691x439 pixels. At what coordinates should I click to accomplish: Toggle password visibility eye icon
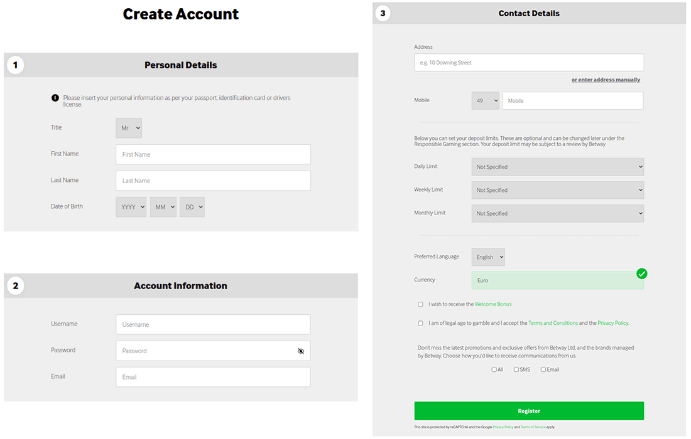pos(301,351)
